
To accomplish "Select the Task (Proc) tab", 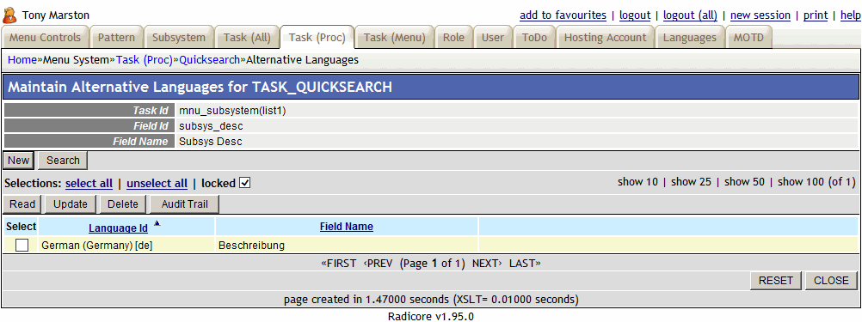I will pos(317,38).
